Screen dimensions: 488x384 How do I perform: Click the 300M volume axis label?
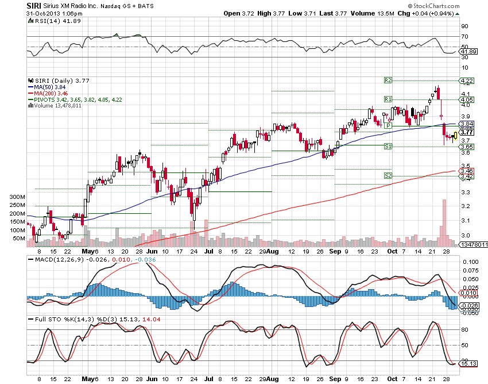click(17, 197)
